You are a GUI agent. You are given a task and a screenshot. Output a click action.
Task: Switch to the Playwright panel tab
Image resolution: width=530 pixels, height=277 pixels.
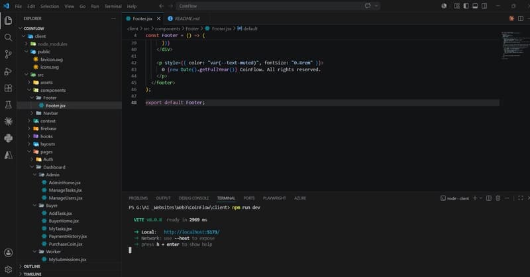pos(274,198)
